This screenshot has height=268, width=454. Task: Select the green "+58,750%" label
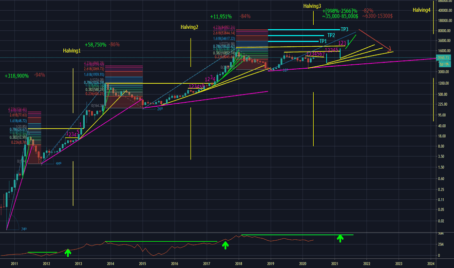pyautogui.click(x=95, y=45)
